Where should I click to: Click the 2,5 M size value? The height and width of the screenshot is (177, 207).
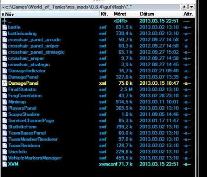(126, 89)
